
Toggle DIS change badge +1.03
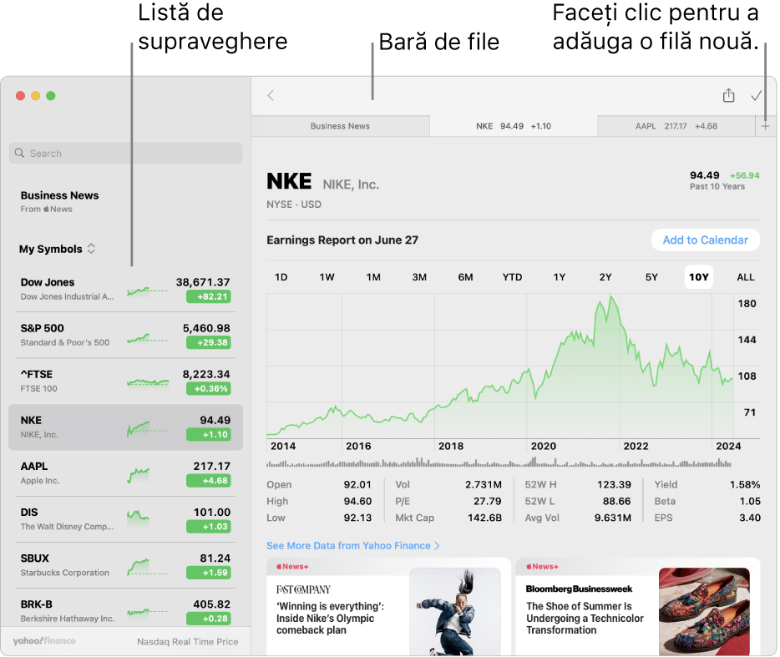209,526
